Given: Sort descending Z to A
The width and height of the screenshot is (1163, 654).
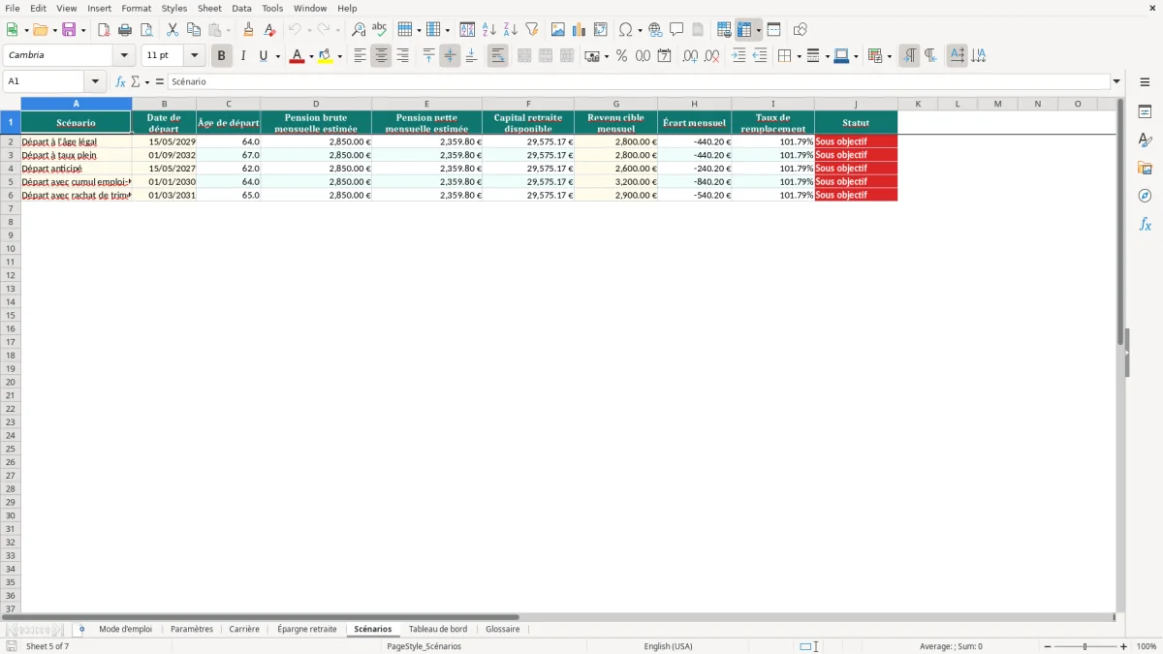Looking at the screenshot, I should point(511,30).
